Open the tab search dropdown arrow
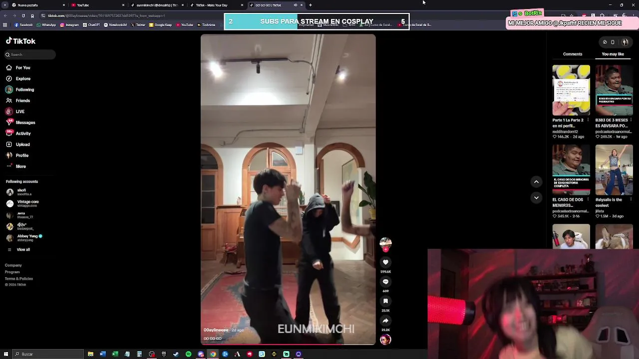 pyautogui.click(x=5, y=5)
